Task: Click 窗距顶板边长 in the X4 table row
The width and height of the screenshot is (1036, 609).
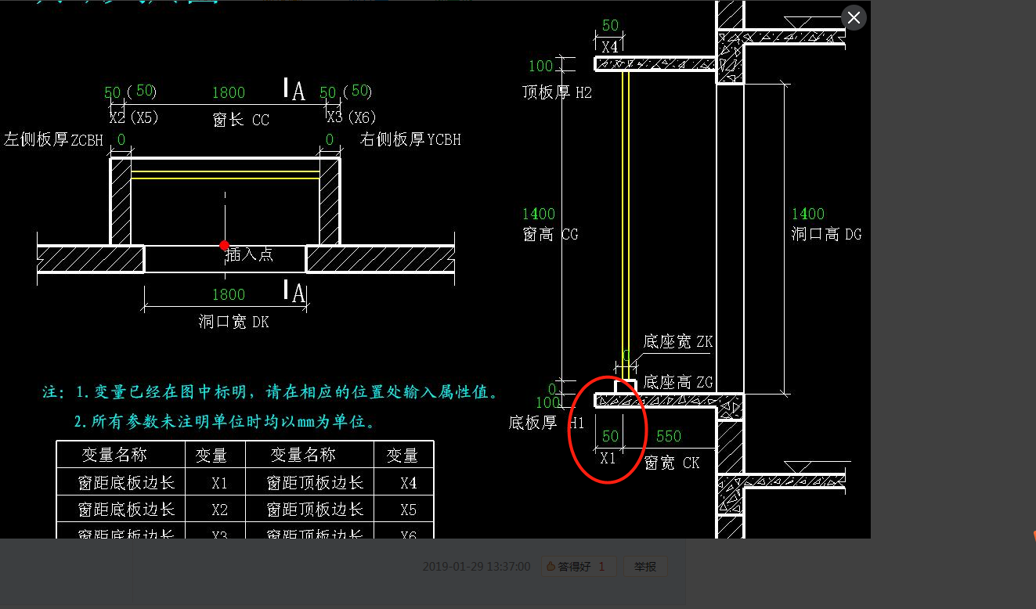Action: click(316, 483)
